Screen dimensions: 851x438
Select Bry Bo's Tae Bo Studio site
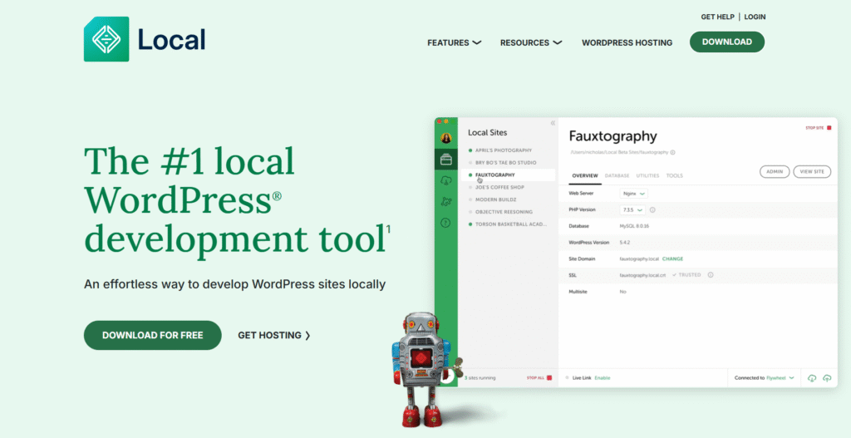click(507, 162)
